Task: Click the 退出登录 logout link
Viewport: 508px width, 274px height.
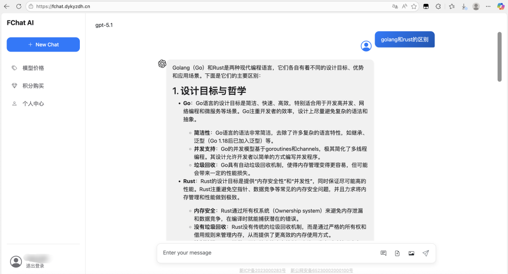Action: click(x=35, y=266)
